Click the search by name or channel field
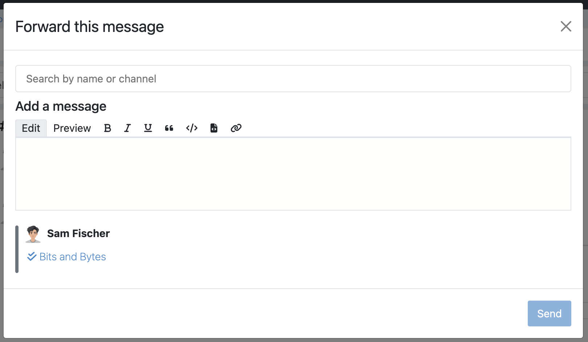The height and width of the screenshot is (342, 588). click(x=293, y=78)
